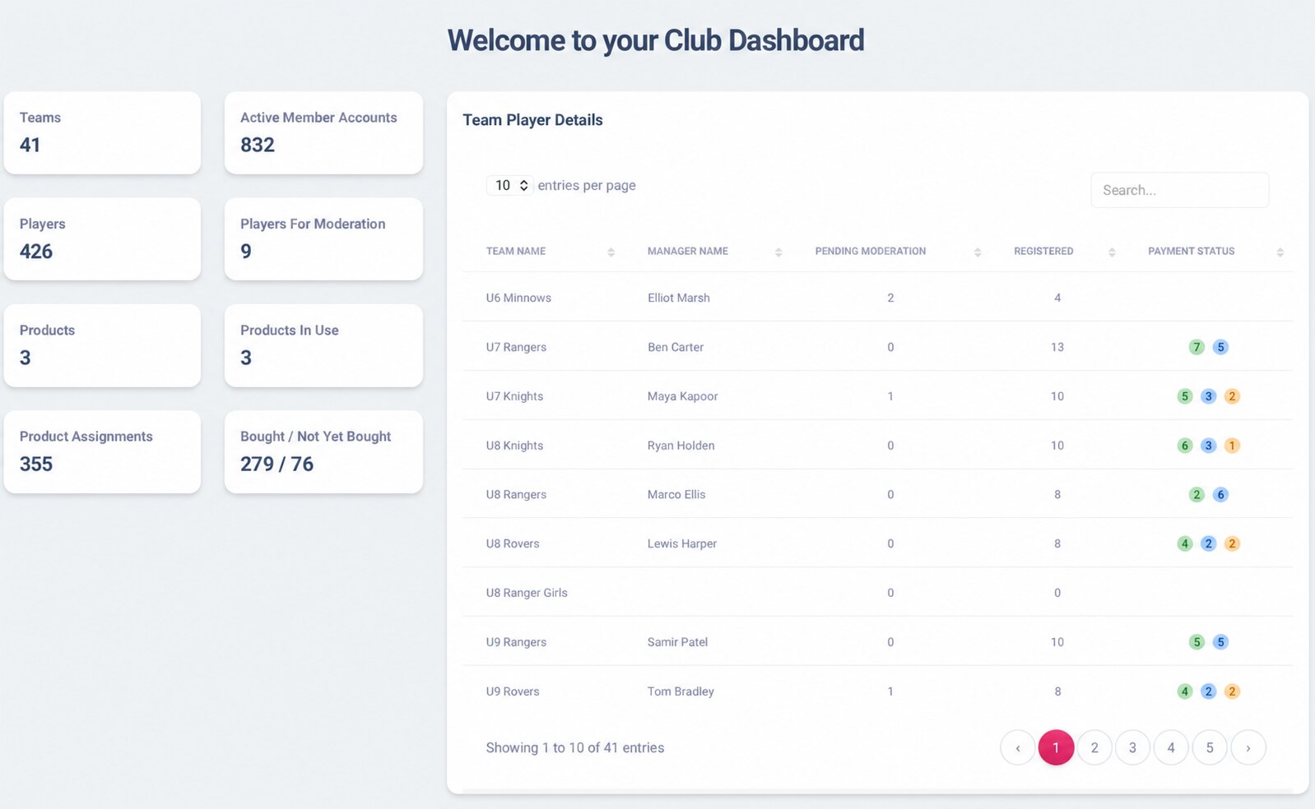The width and height of the screenshot is (1315, 809).
Task: Jump to pagination page 4
Action: pyautogui.click(x=1171, y=747)
